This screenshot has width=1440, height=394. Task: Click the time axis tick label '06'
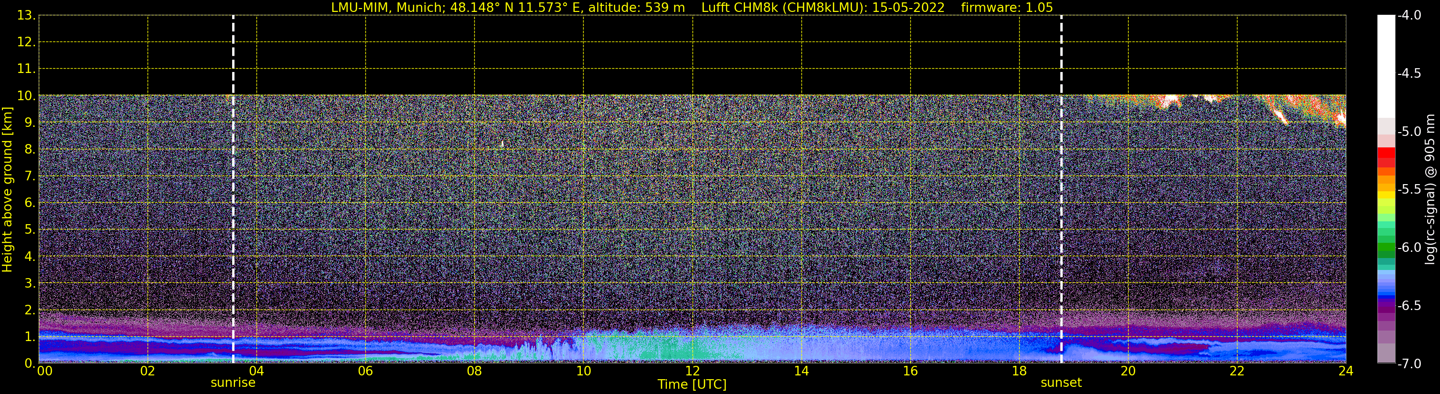(x=365, y=371)
